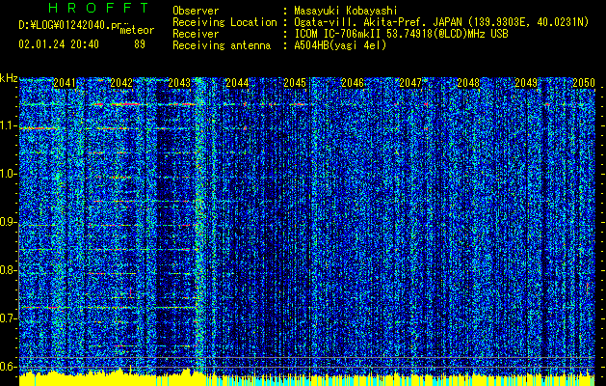
Task: Click the Receiving antenna label
Action: pyautogui.click(x=222, y=45)
